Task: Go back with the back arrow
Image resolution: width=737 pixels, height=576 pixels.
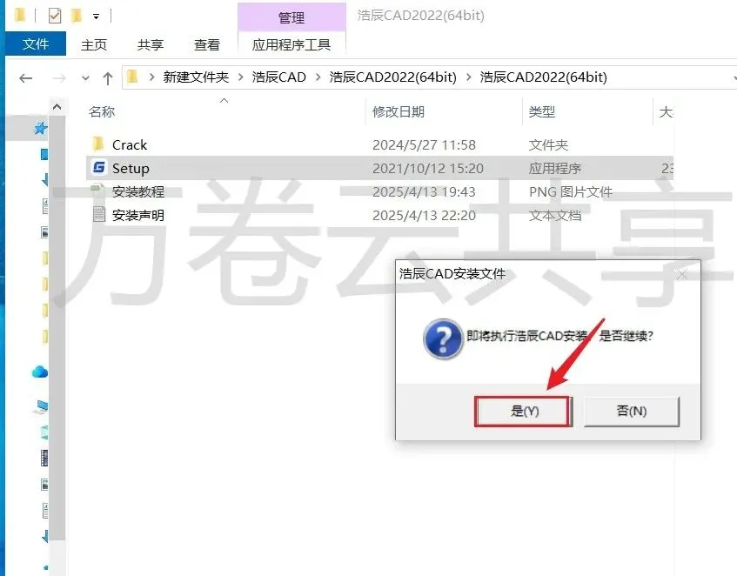Action: click(26, 78)
